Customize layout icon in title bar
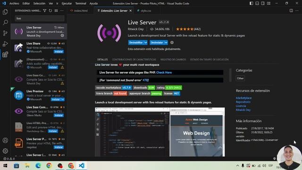The height and width of the screenshot is (170, 302). 268,3
